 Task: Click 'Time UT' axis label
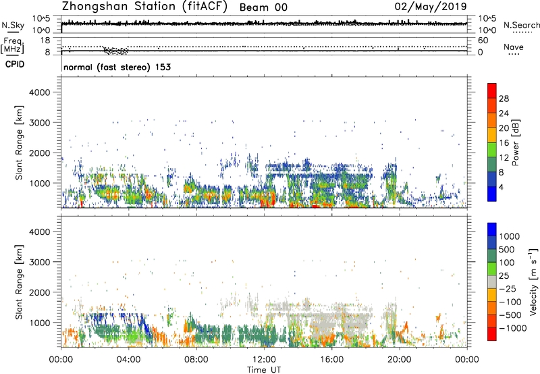pos(264,370)
